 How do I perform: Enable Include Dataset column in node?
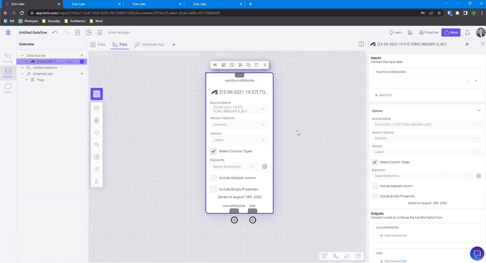click(x=214, y=178)
